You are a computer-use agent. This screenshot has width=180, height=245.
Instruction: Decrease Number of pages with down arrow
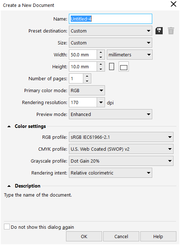(x=87, y=81)
